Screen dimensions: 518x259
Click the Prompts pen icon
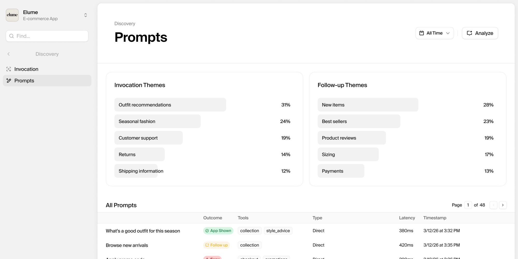tap(9, 81)
